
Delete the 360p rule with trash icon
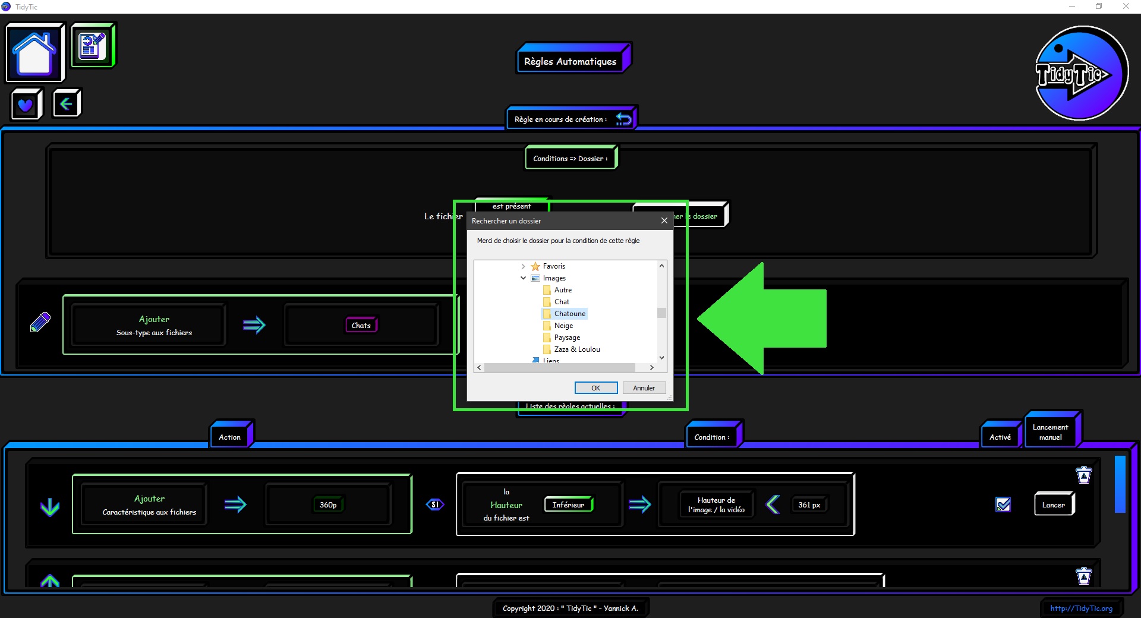coord(1084,475)
